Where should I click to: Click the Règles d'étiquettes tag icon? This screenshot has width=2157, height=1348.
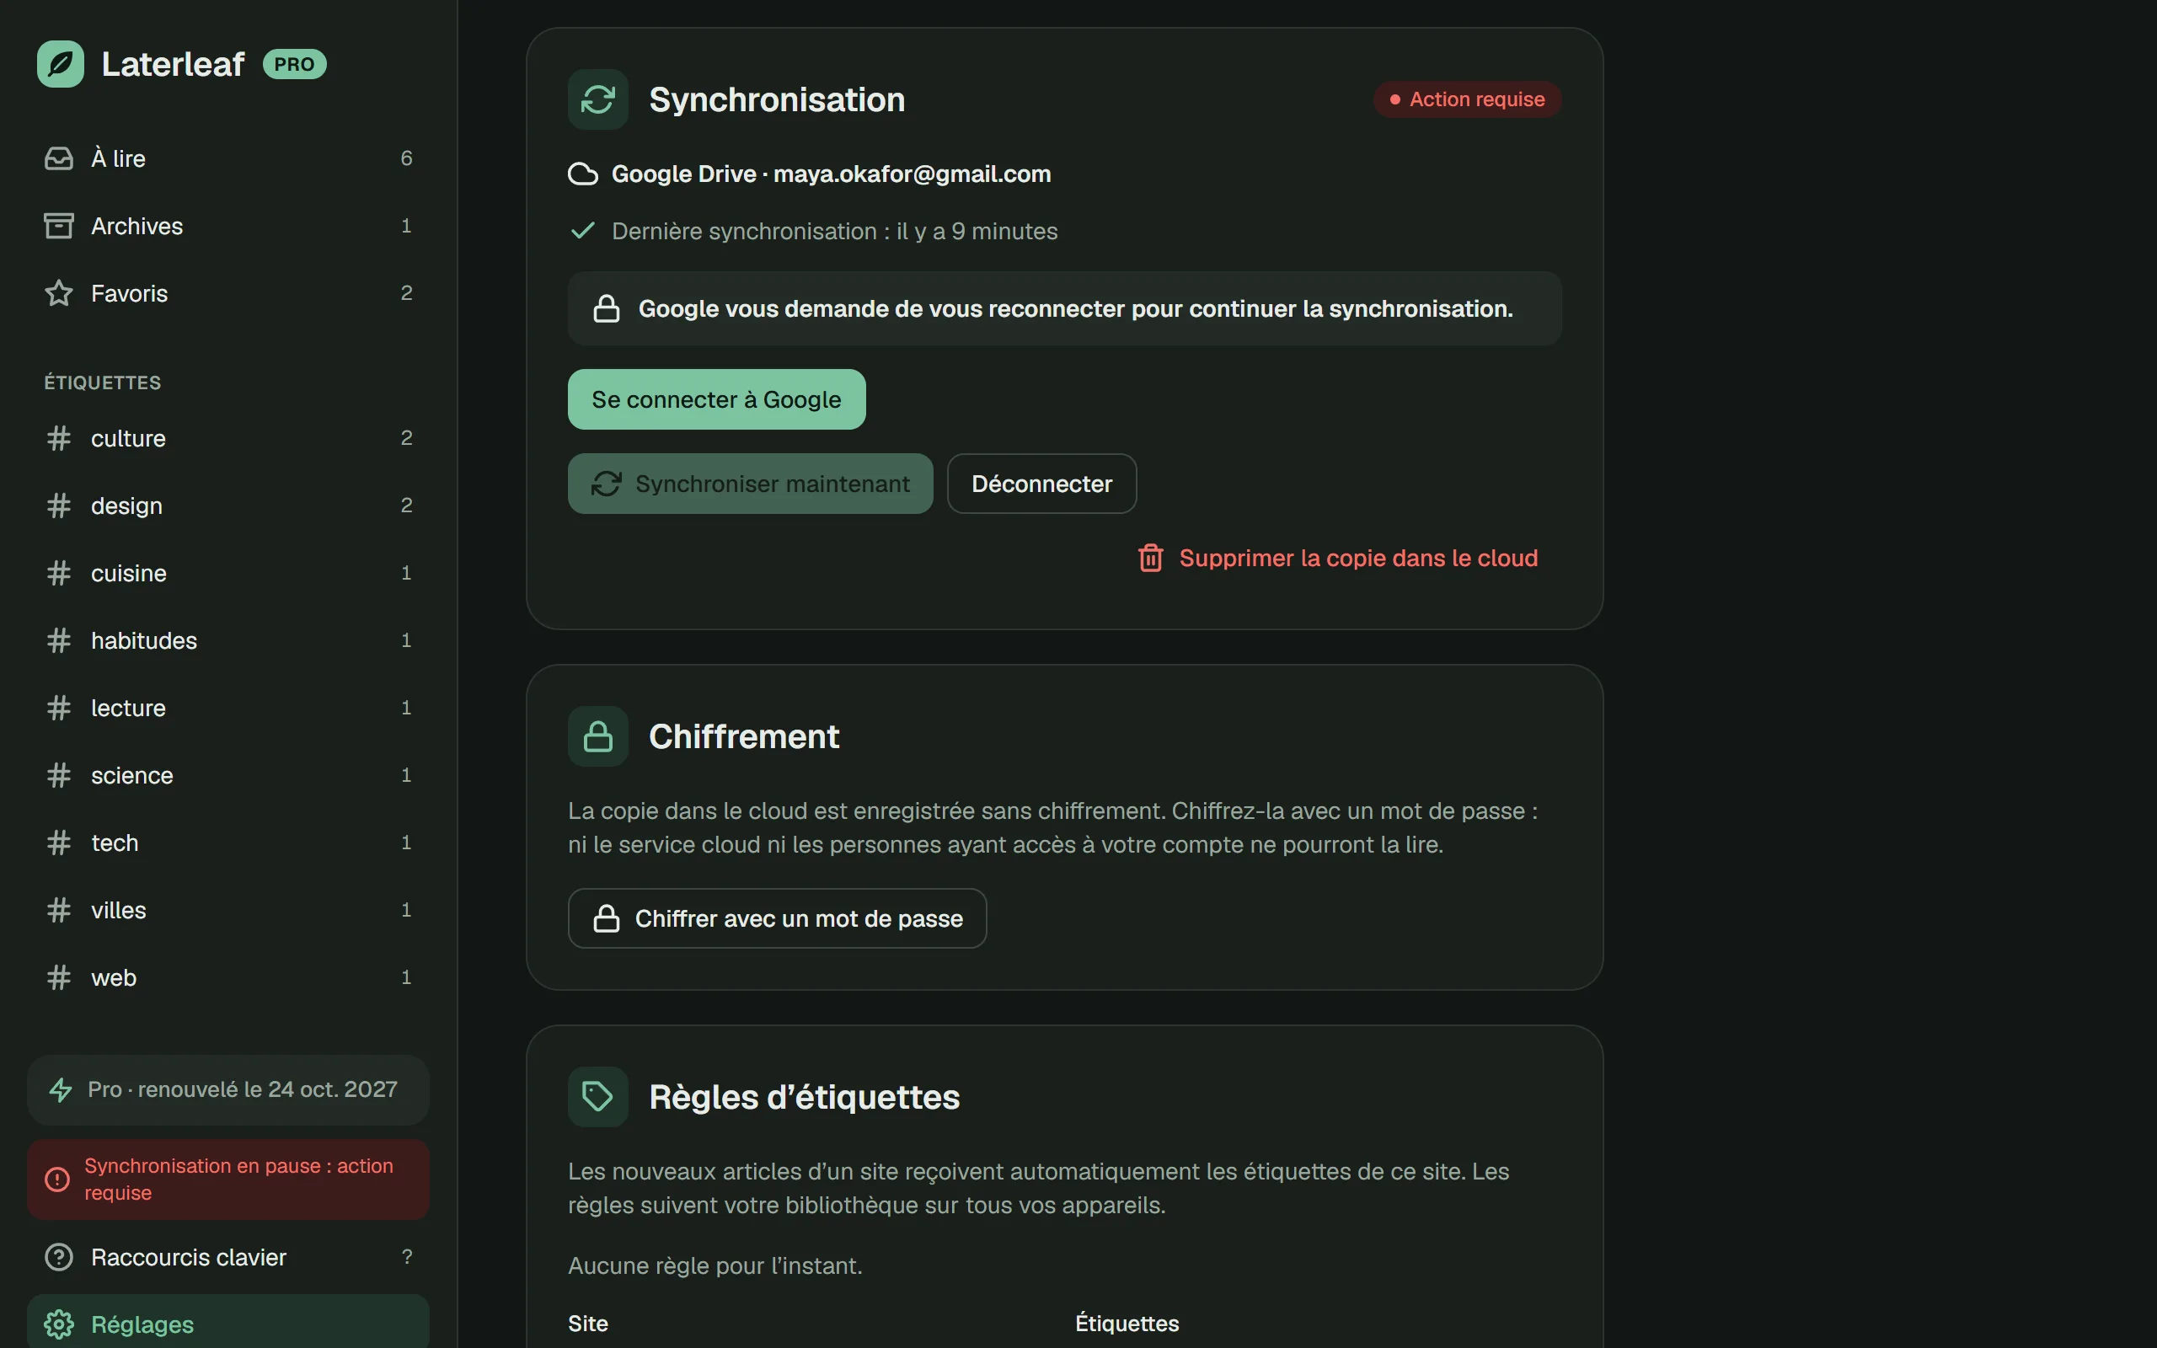tap(598, 1097)
